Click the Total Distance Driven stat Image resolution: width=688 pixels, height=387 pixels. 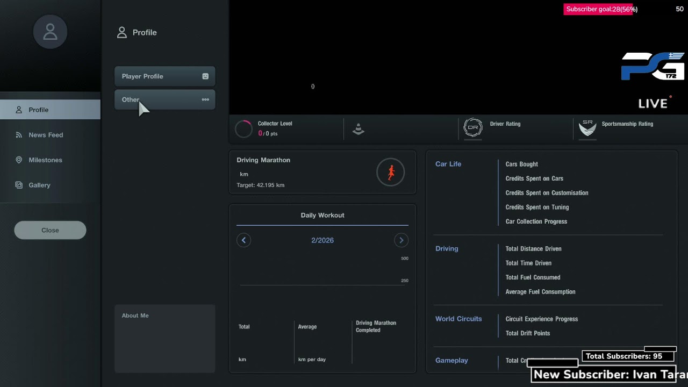click(534, 249)
